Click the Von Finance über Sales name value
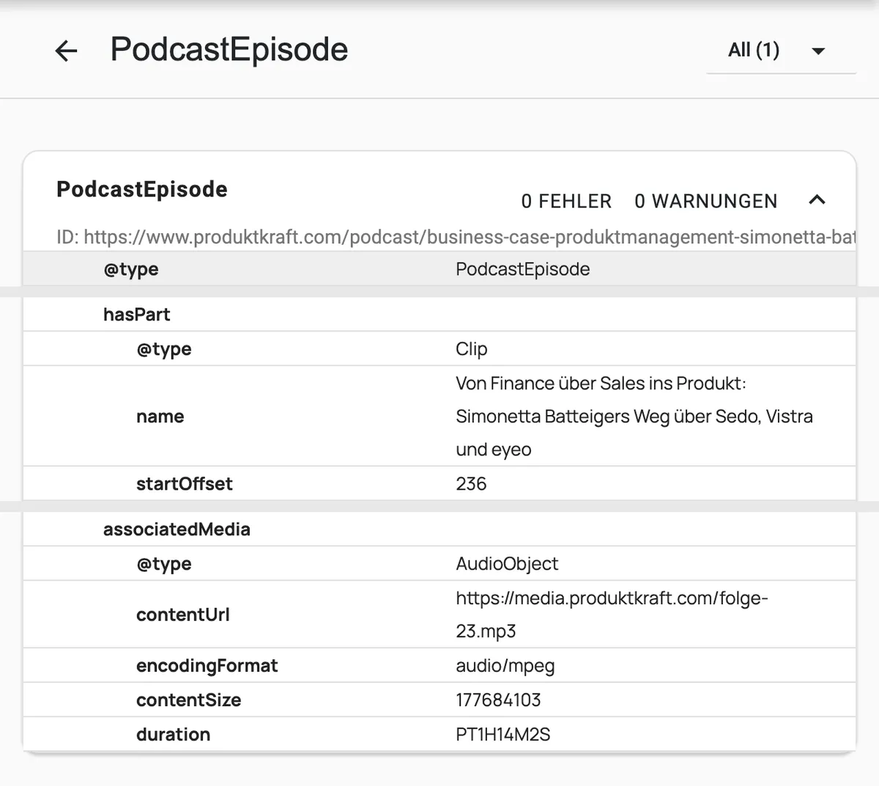 click(x=634, y=416)
